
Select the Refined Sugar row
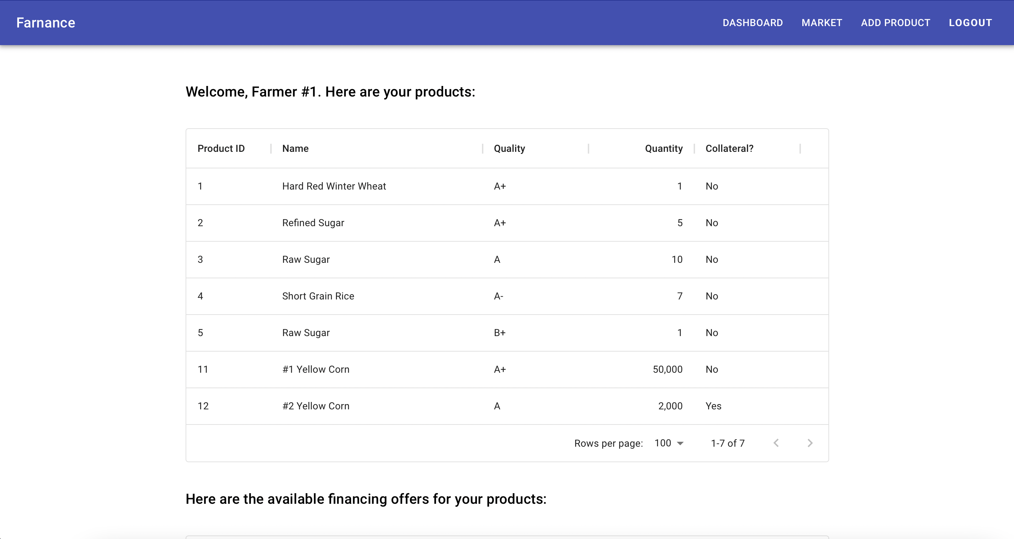coord(313,223)
